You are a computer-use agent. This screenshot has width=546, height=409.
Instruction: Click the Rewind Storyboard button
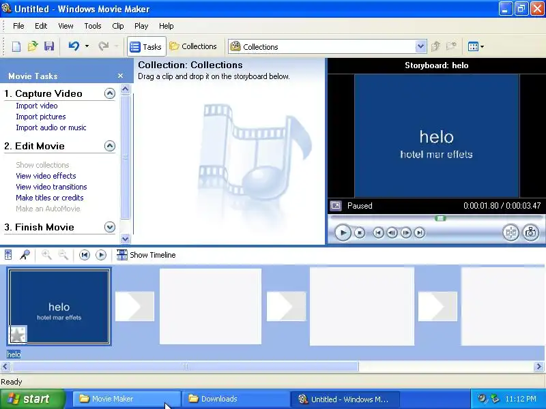coord(84,255)
